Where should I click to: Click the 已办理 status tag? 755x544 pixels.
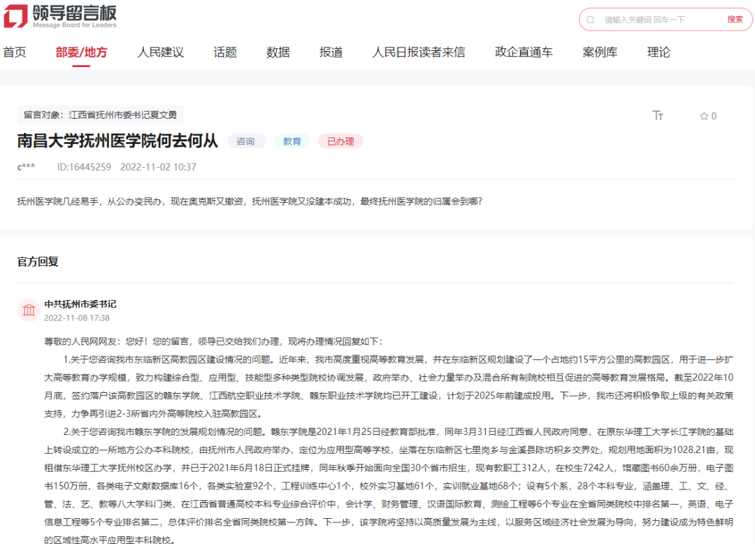(340, 141)
